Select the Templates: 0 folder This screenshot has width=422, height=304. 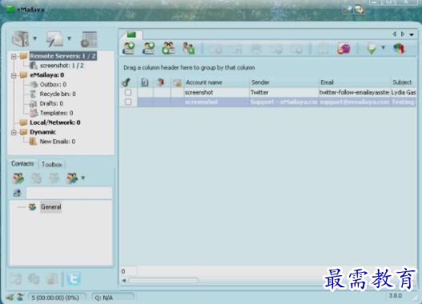click(56, 113)
